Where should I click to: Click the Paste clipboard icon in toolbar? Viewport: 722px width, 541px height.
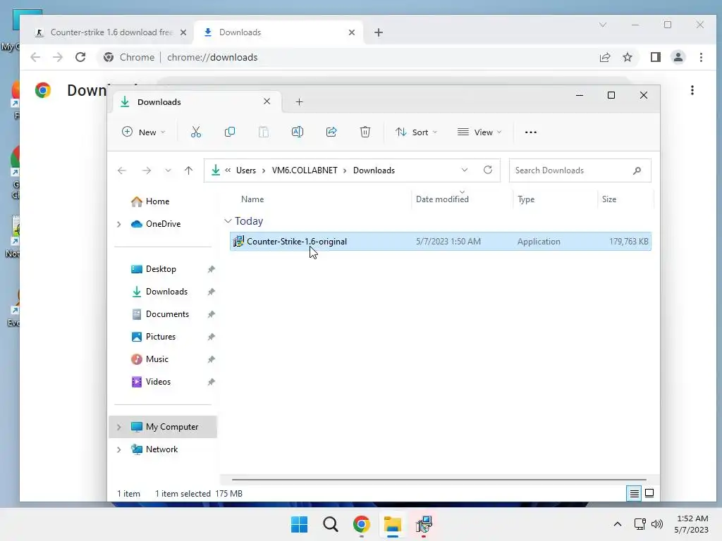(264, 132)
